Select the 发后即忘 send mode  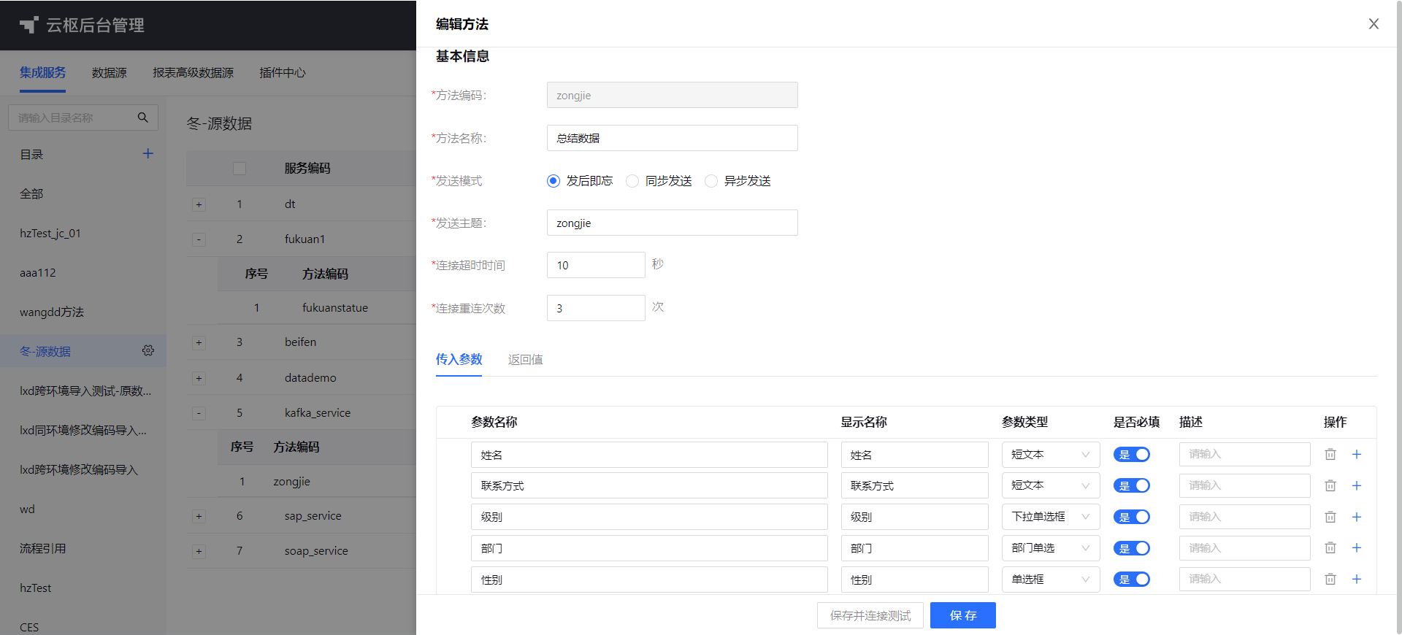(x=553, y=181)
